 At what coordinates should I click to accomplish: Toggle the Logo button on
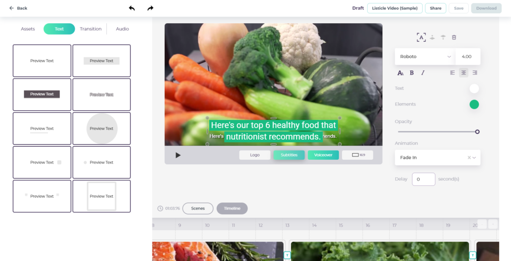coord(255,155)
